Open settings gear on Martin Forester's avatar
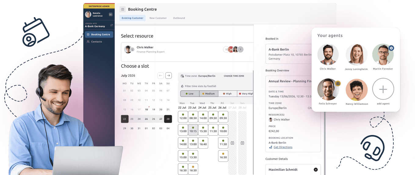The image size is (415, 175). coord(392,48)
